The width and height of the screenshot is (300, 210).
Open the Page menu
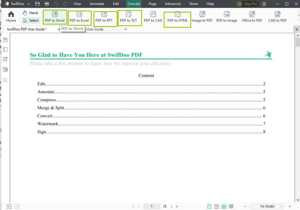[x=152, y=4]
